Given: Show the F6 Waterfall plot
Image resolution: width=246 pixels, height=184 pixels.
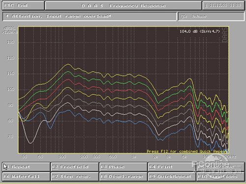Looking at the screenshot, I should 26,177.
